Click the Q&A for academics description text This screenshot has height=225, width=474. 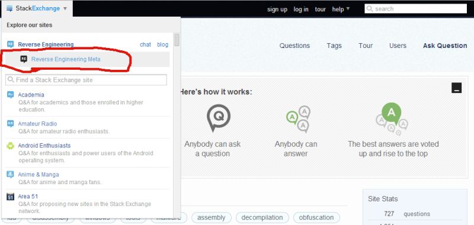click(x=81, y=106)
